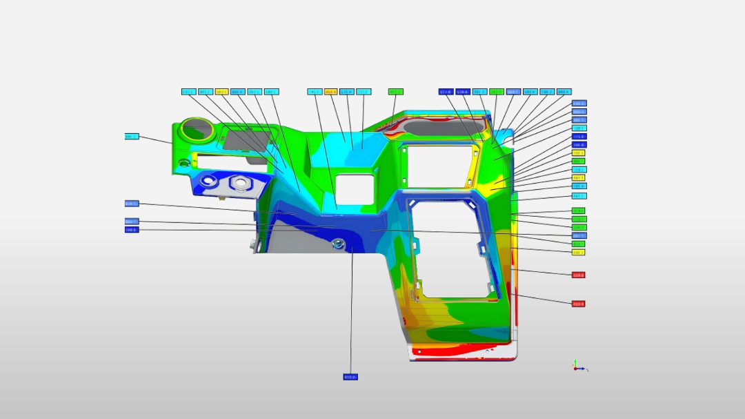745x419 pixels.
Task: Click the lower red deviation label on the right
Action: [578, 304]
